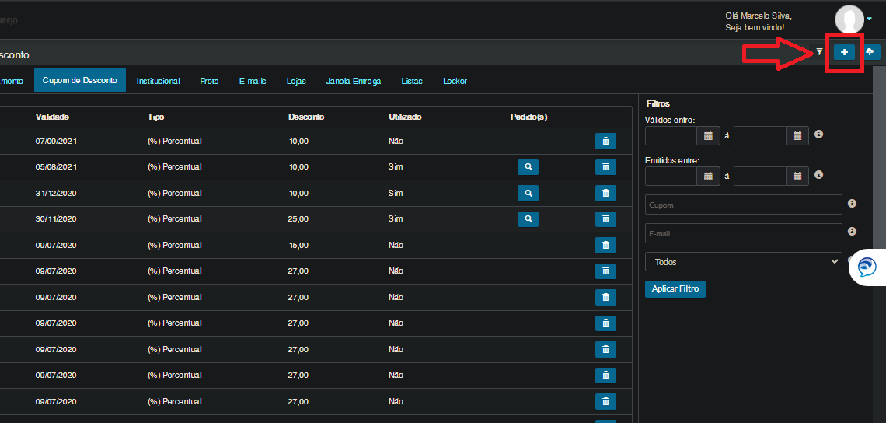The image size is (886, 423).
Task: Click the Válidos entre start date field
Action: pos(671,136)
